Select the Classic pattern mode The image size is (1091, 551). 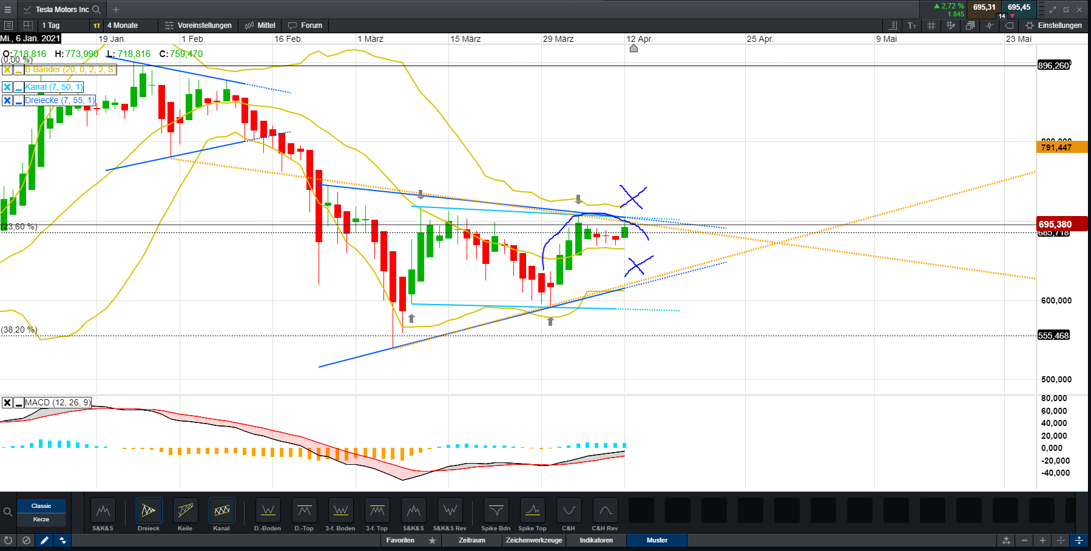click(x=41, y=506)
